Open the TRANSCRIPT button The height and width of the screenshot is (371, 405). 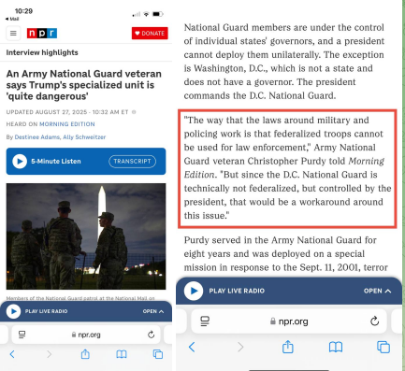pos(132,162)
